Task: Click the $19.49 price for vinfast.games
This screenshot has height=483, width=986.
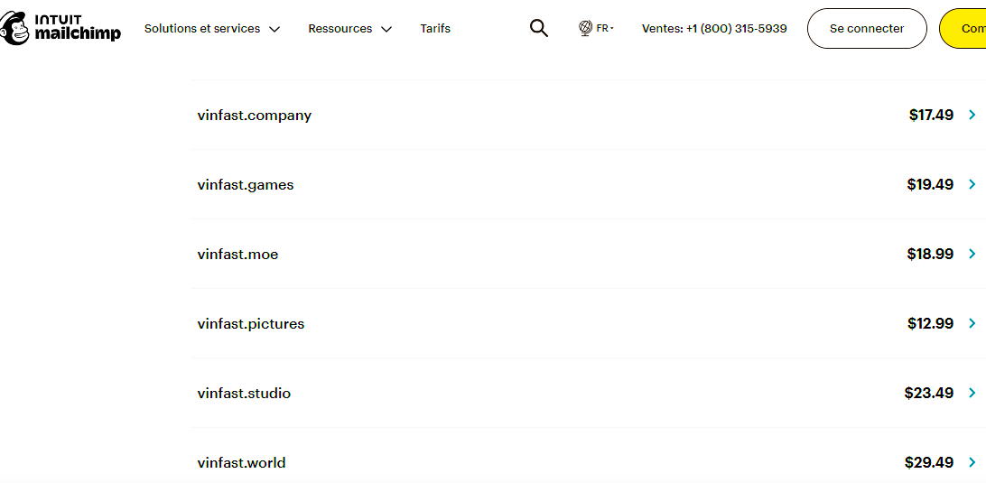Action: (930, 184)
